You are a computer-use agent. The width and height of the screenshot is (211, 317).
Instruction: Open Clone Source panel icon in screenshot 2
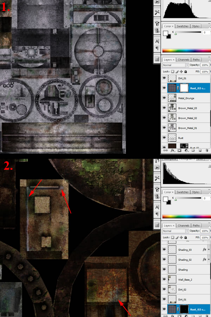157,197
